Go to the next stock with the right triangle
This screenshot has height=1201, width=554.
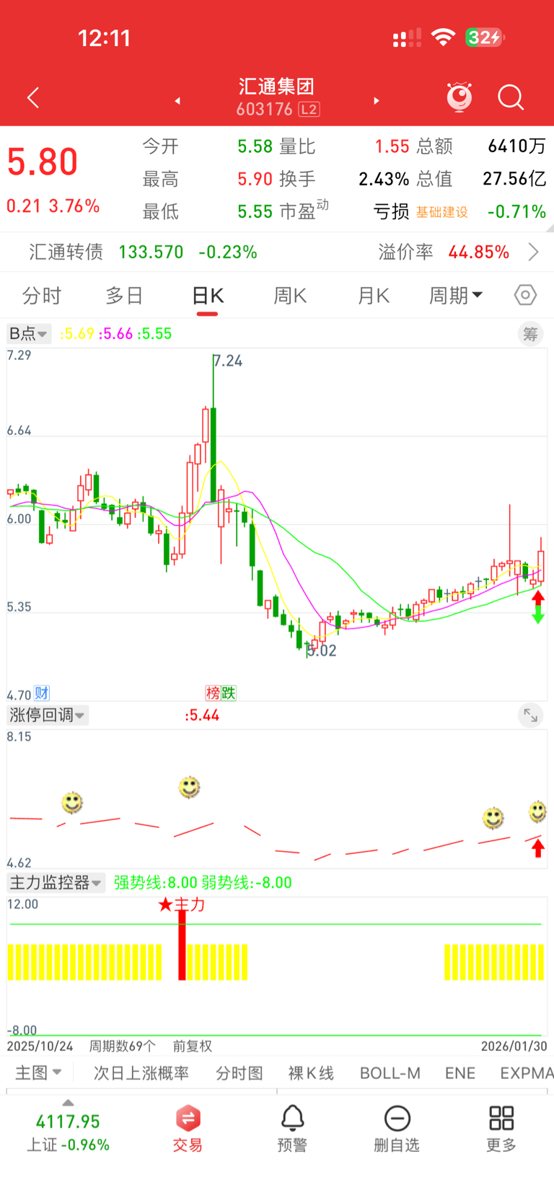point(376,101)
